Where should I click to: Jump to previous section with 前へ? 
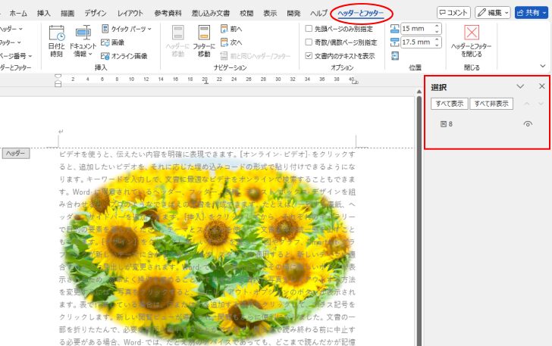point(231,29)
